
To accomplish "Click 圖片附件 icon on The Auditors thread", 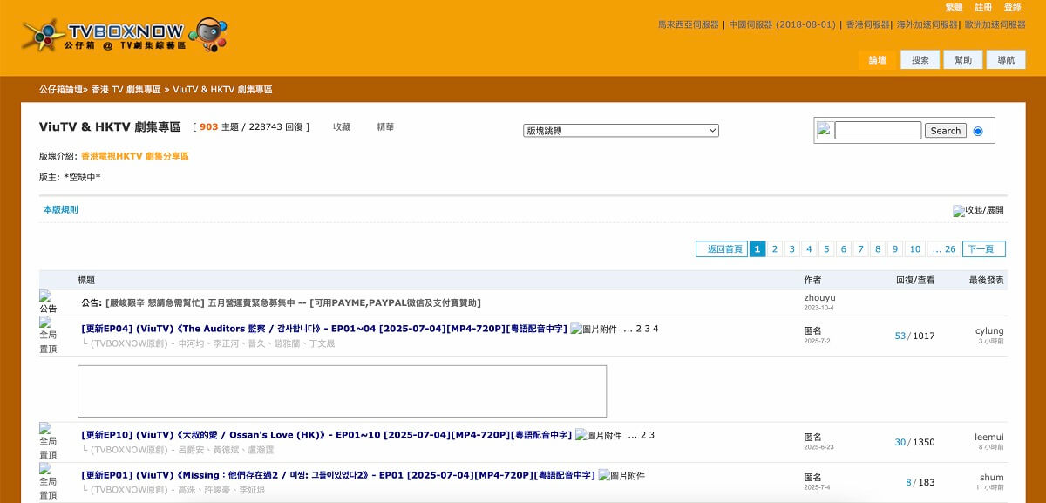I will 594,329.
